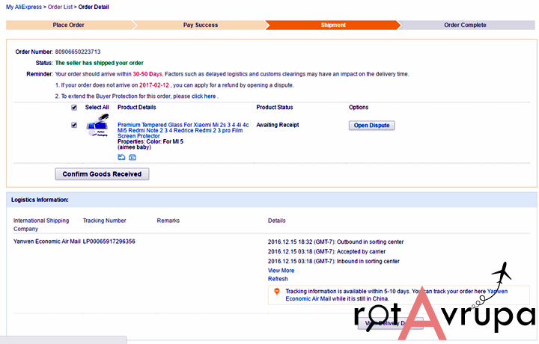Click the first small blue icon under product properties
This screenshot has height=344, width=539.
click(122, 157)
